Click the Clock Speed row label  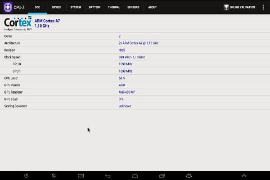point(12,57)
